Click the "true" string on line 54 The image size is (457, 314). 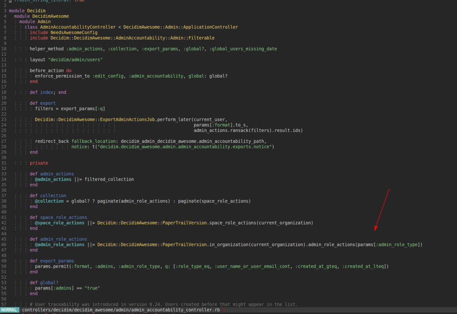tap(92, 288)
